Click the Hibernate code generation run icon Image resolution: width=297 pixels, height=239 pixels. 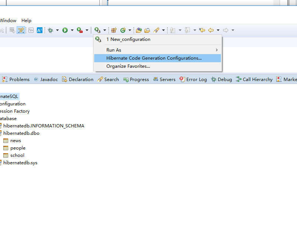point(98,30)
